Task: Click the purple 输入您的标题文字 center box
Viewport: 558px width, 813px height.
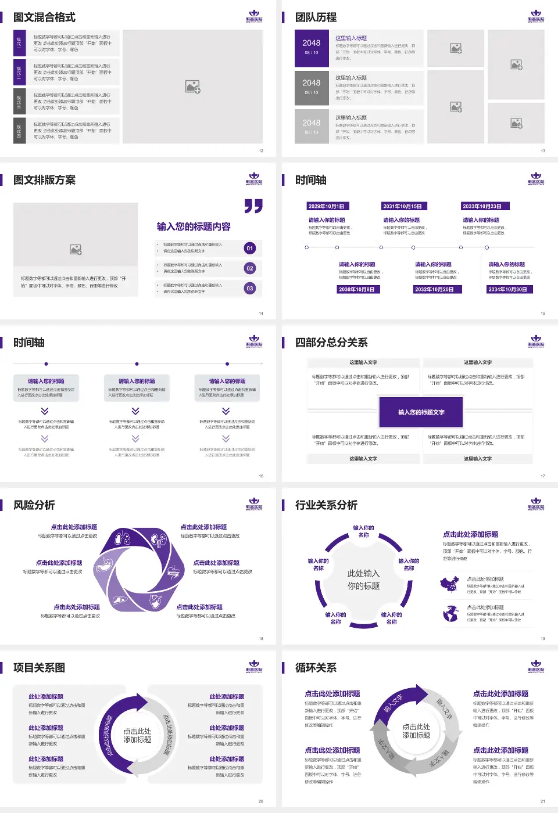Action: click(x=421, y=412)
